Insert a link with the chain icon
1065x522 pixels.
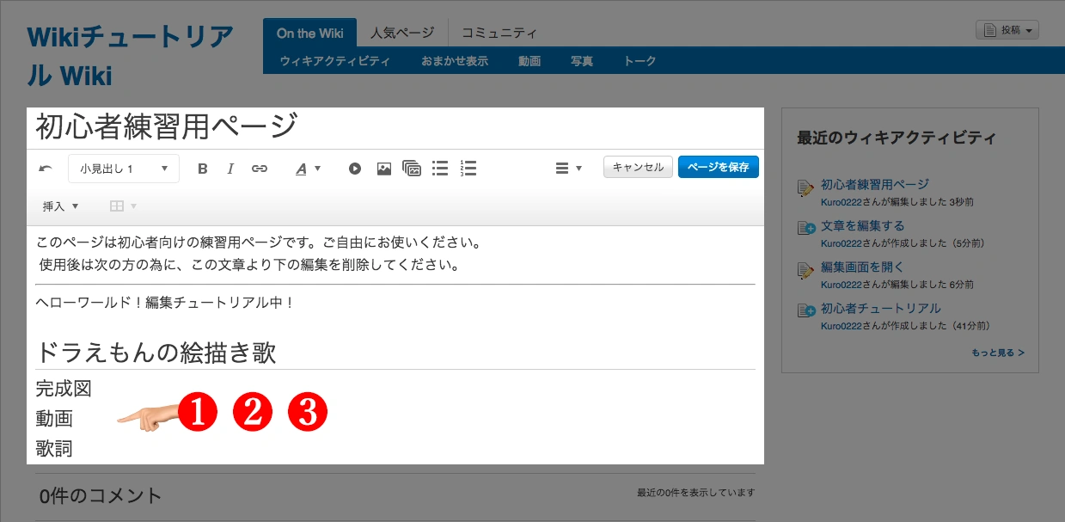[x=260, y=169]
